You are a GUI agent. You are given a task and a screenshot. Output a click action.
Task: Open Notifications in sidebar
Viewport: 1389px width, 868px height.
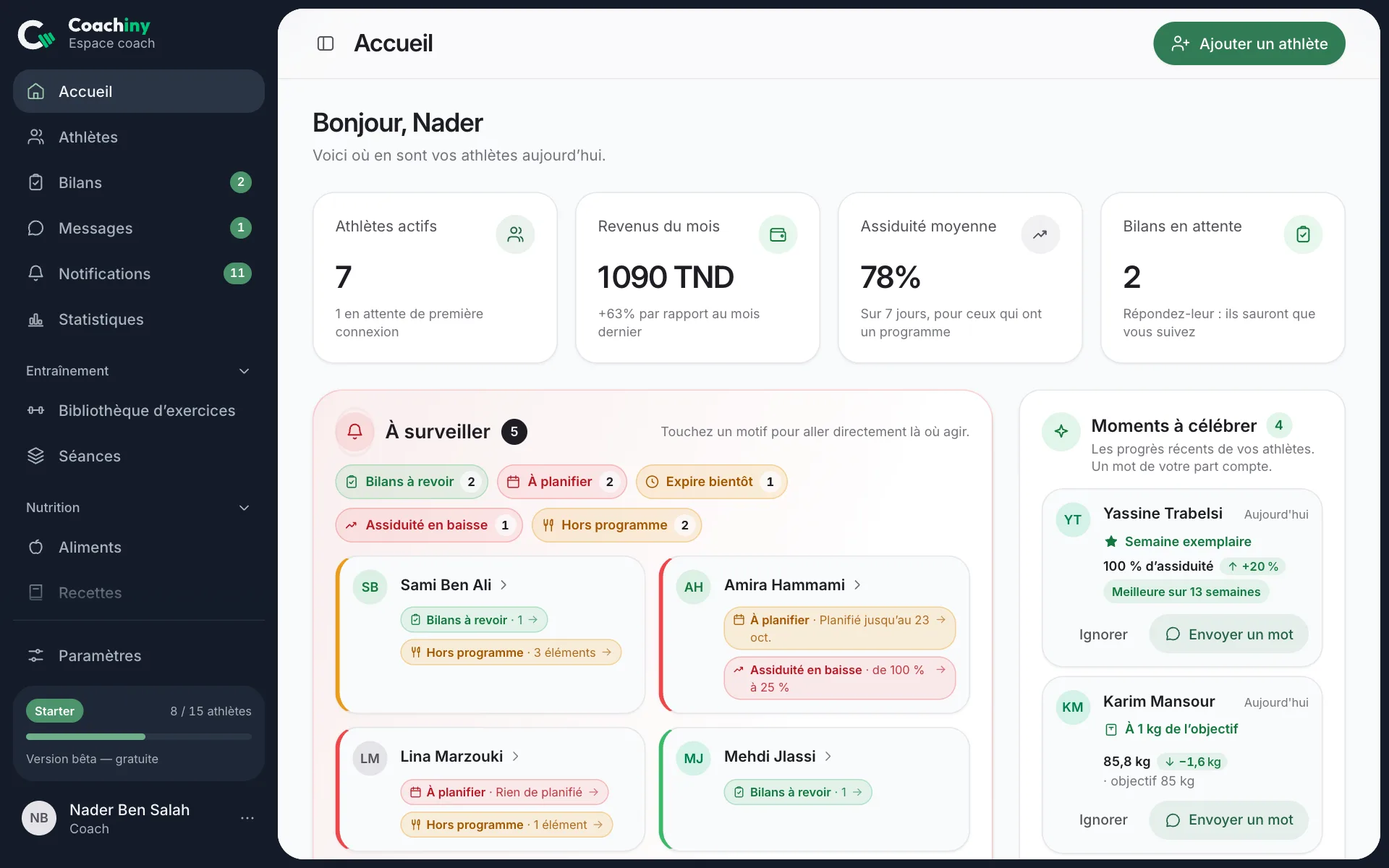tap(139, 274)
